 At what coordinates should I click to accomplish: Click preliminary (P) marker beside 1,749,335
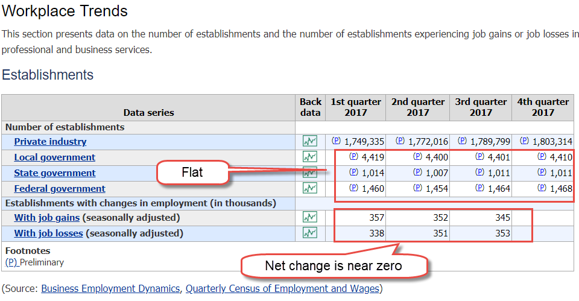[337, 141]
